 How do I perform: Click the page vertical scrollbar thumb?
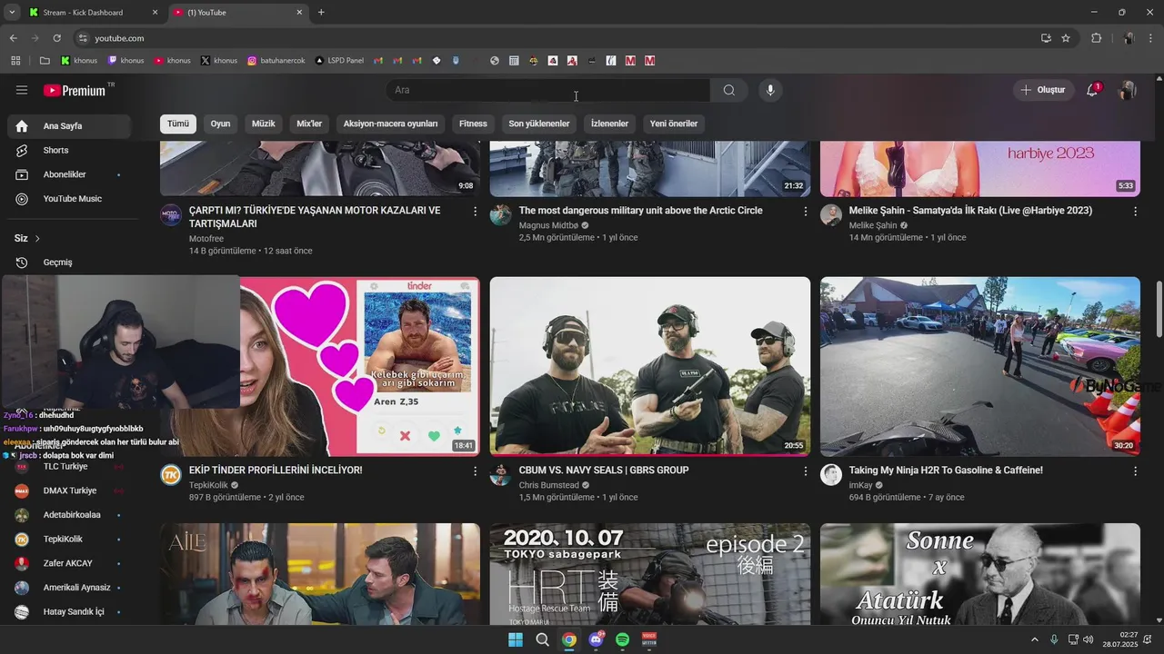click(x=1159, y=309)
